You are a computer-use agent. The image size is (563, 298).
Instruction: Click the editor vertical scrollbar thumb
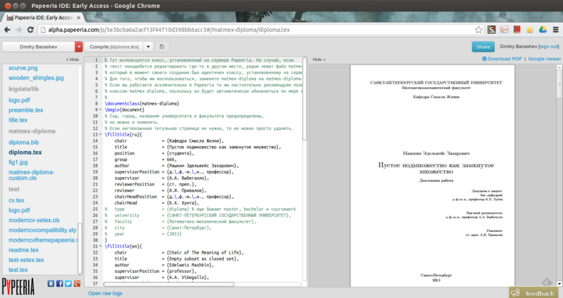tap(305, 98)
